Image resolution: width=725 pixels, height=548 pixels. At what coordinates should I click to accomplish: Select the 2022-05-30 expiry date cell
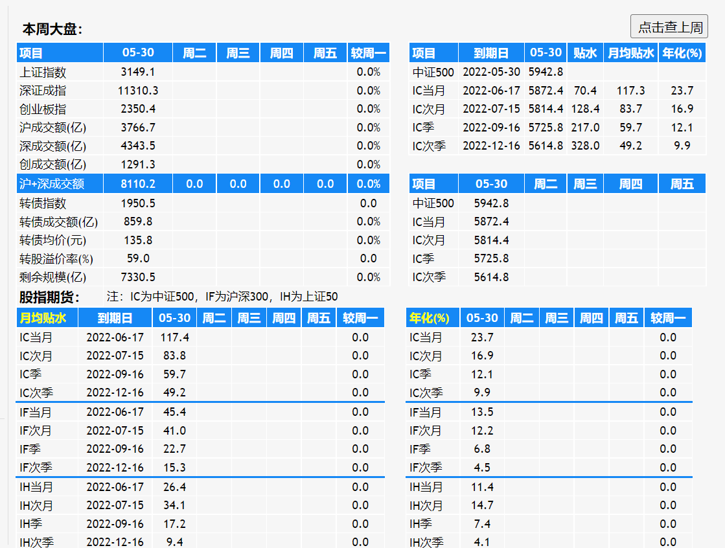[x=491, y=73]
